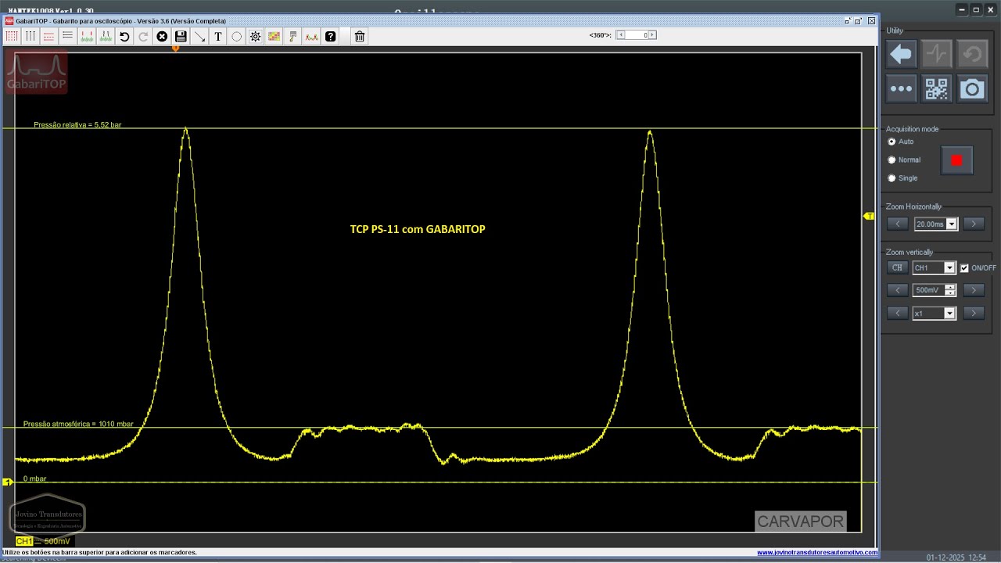Image resolution: width=1001 pixels, height=563 pixels.
Task: Stop acquisition with the red square button
Action: [956, 160]
